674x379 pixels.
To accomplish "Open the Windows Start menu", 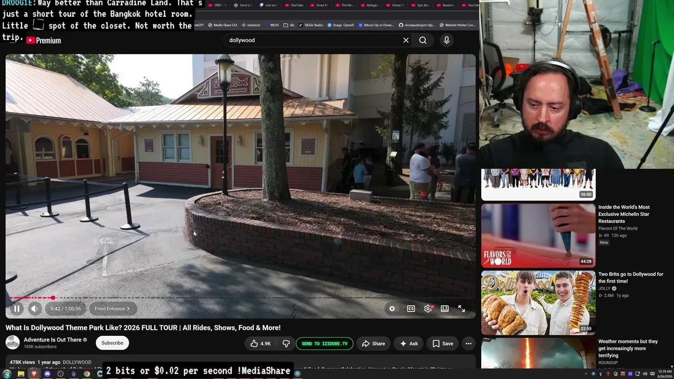I will (7, 374).
